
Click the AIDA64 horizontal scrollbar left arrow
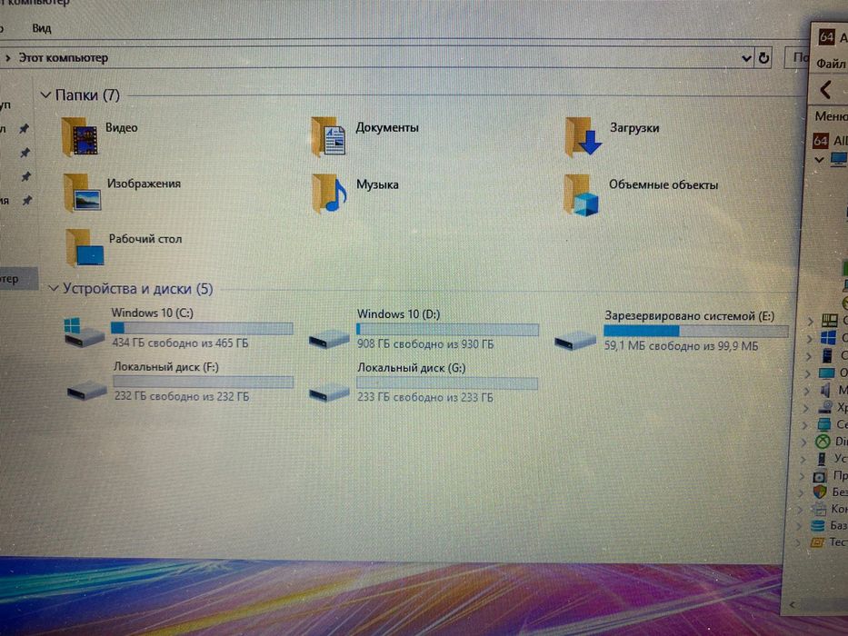[x=792, y=605]
